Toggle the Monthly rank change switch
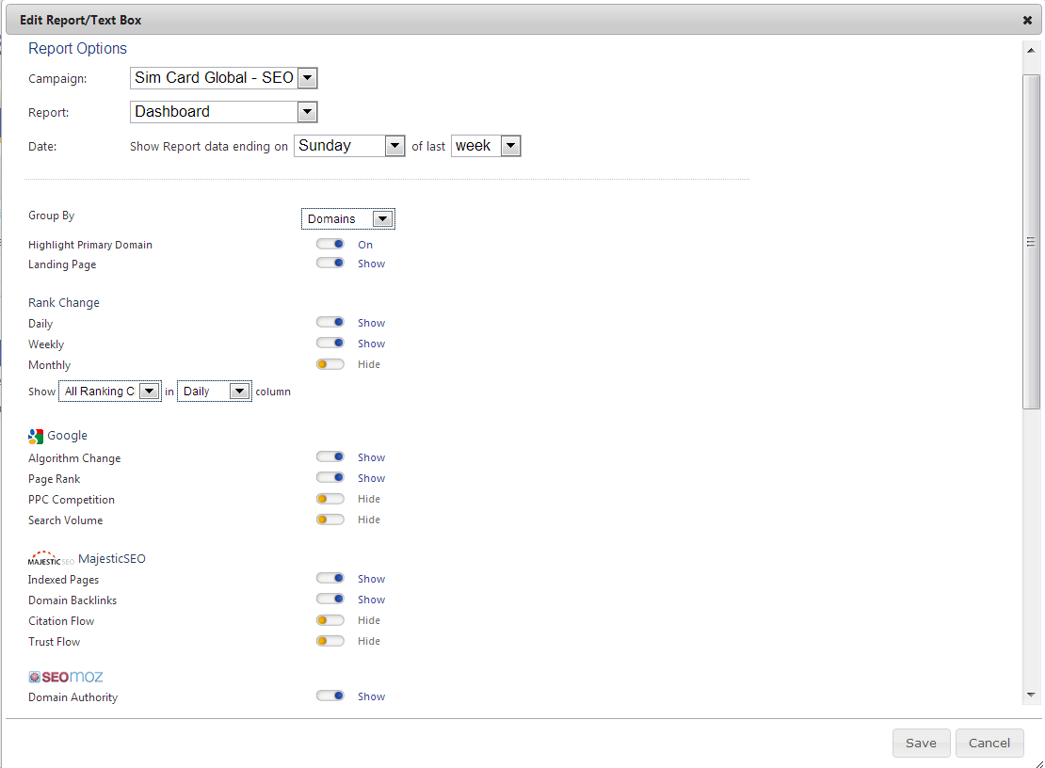Viewport: 1045px width, 768px height. pyautogui.click(x=330, y=364)
